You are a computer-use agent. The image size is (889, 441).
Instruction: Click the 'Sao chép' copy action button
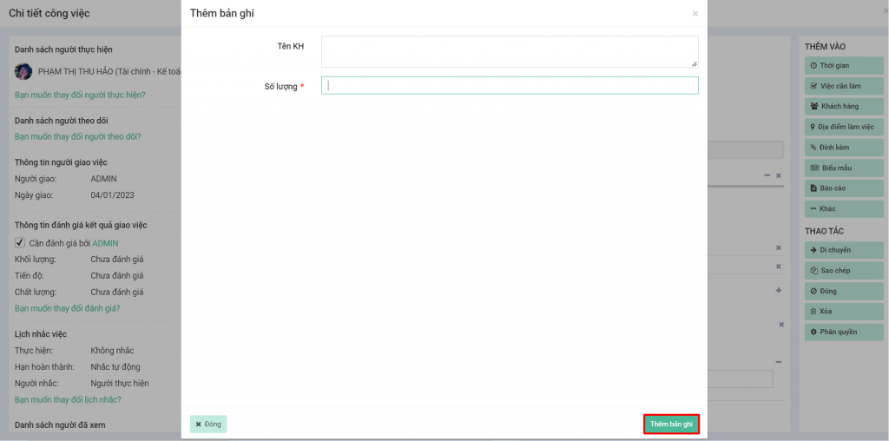pos(843,271)
